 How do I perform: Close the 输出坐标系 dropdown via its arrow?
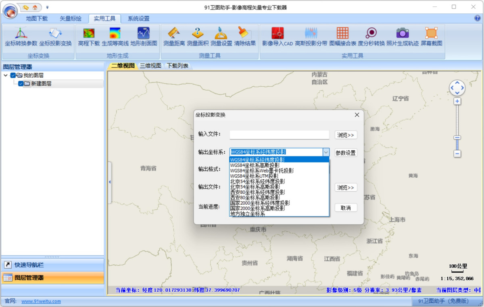(326, 152)
